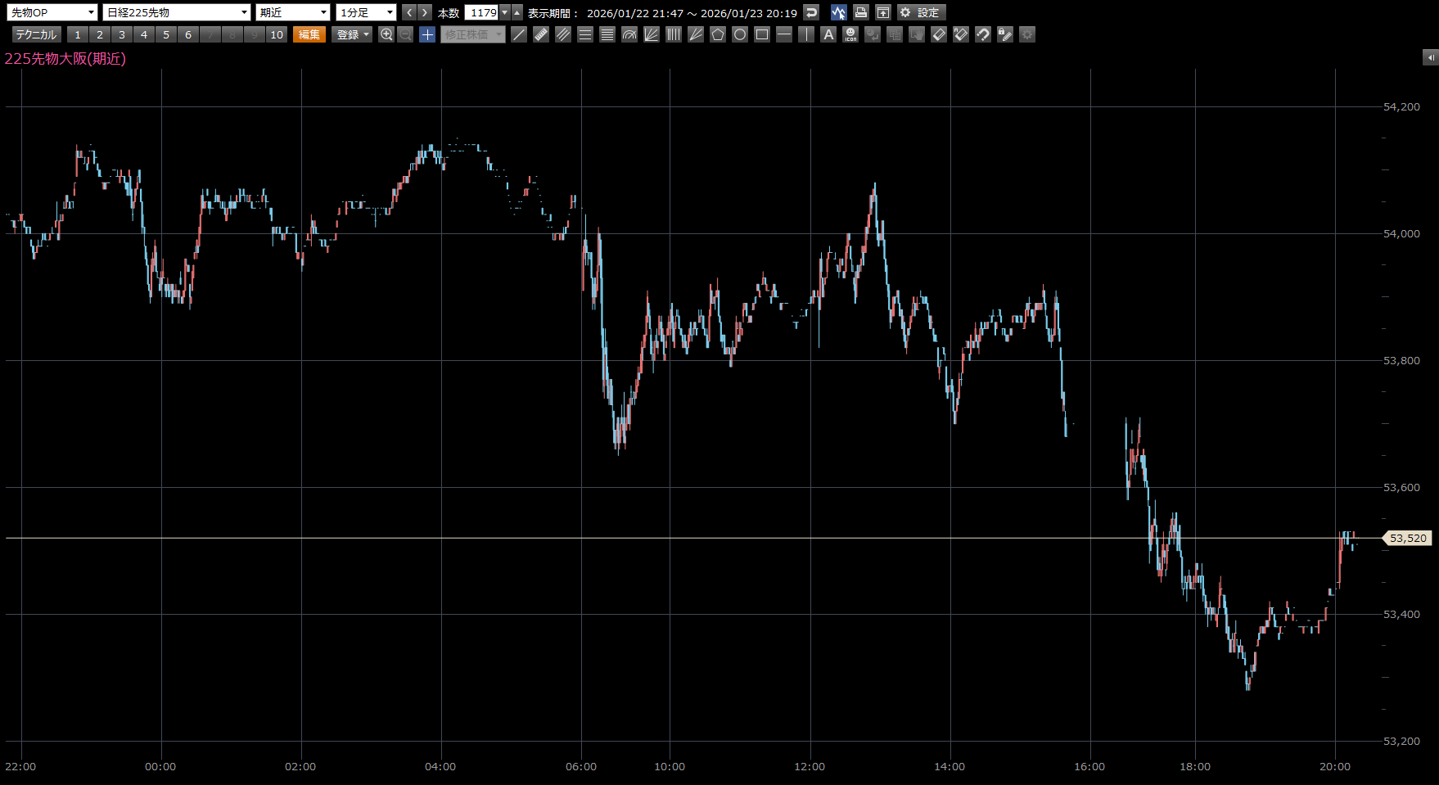
Task: Zoom in with the magnifier plus icon
Action: coord(386,34)
